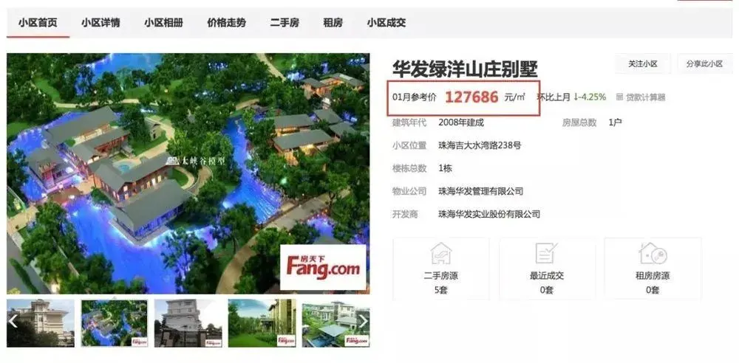Image resolution: width=739 pixels, height=363 pixels.
Task: Select the last aerial rooftop thumbnail
Action: pos(336,323)
